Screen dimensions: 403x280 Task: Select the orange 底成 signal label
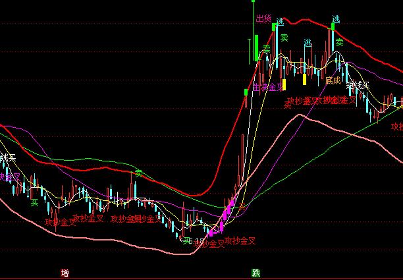pyautogui.click(x=333, y=80)
